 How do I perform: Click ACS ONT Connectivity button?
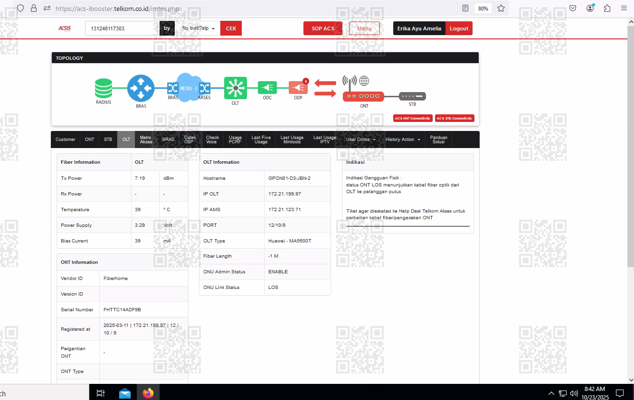[413, 118]
